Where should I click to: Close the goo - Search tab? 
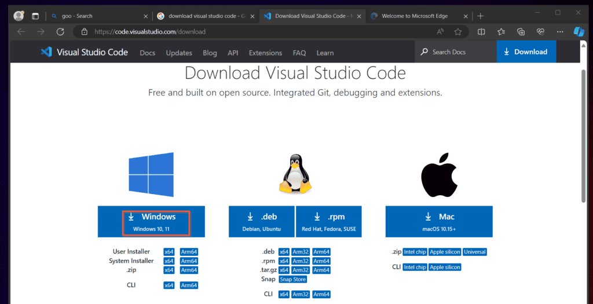[x=145, y=16]
